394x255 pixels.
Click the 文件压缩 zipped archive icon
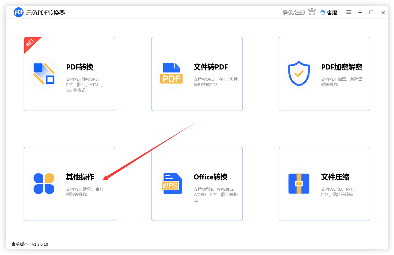(299, 184)
